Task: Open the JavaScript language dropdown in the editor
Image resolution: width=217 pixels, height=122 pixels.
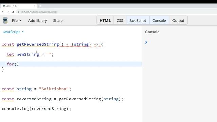Action: [x=13, y=32]
